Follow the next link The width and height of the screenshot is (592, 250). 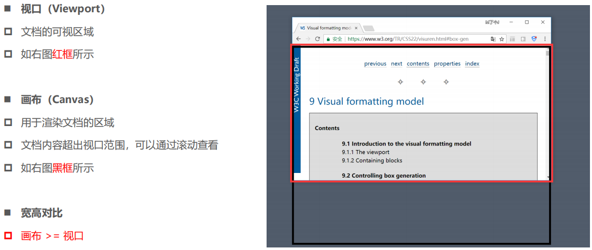[x=397, y=64]
